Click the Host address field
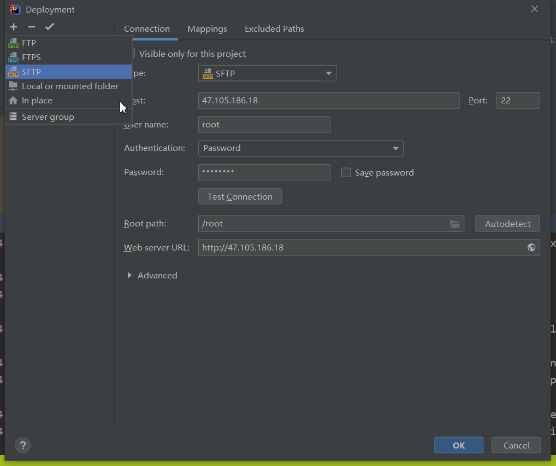556x466 pixels. [x=328, y=101]
